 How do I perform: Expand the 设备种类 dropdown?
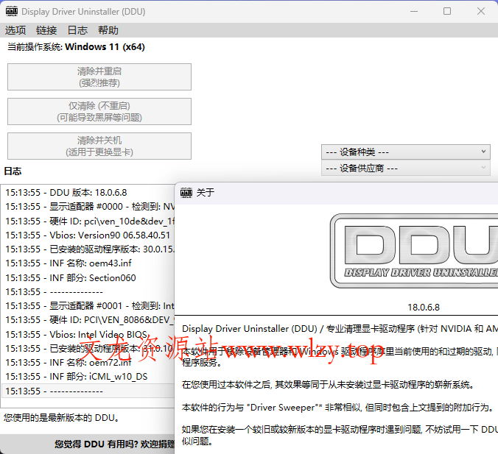pos(406,152)
